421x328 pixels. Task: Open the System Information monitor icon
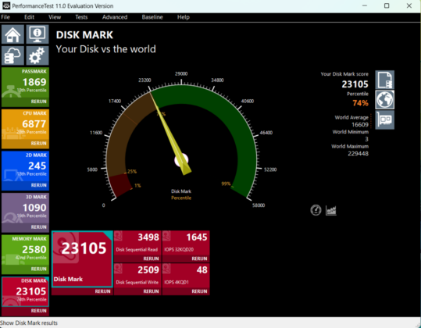pos(37,34)
